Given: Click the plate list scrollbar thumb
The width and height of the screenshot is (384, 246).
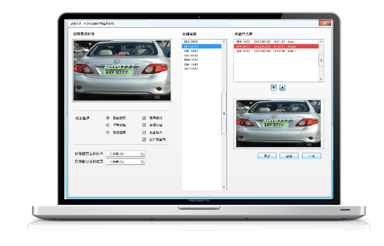Looking at the screenshot, I should tap(224, 113).
